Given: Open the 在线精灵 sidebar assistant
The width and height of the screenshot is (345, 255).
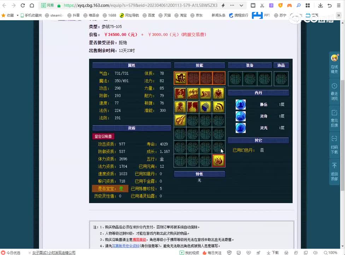Looking at the screenshot, I should click(334, 64).
